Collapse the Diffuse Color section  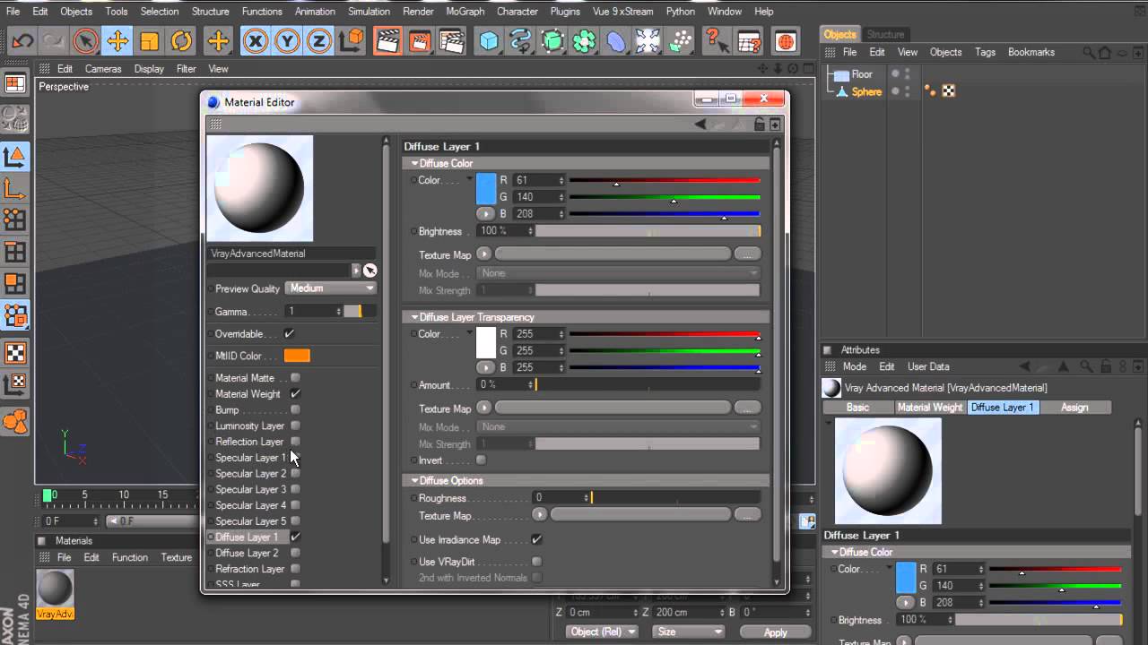click(415, 163)
